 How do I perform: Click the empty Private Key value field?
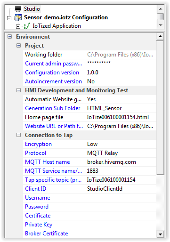pyautogui.click(x=121, y=225)
